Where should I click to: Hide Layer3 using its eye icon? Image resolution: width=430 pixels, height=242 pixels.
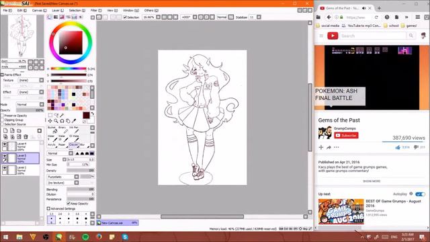tap(5, 156)
